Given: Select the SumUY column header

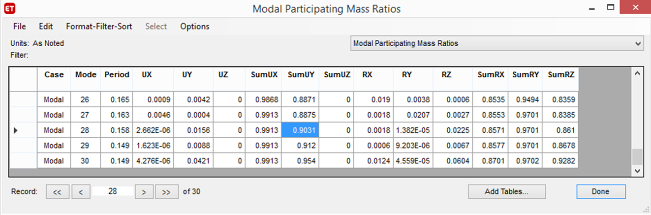Looking at the screenshot, I should [300, 75].
